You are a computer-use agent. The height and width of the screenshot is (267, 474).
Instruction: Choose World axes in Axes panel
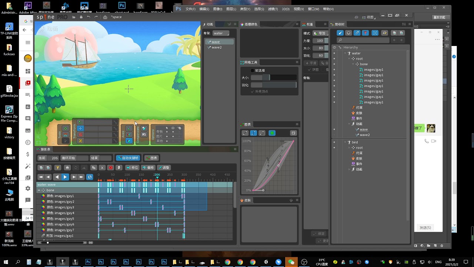(129, 141)
